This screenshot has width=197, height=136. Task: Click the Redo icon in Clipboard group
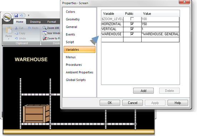pyautogui.click(x=30, y=28)
